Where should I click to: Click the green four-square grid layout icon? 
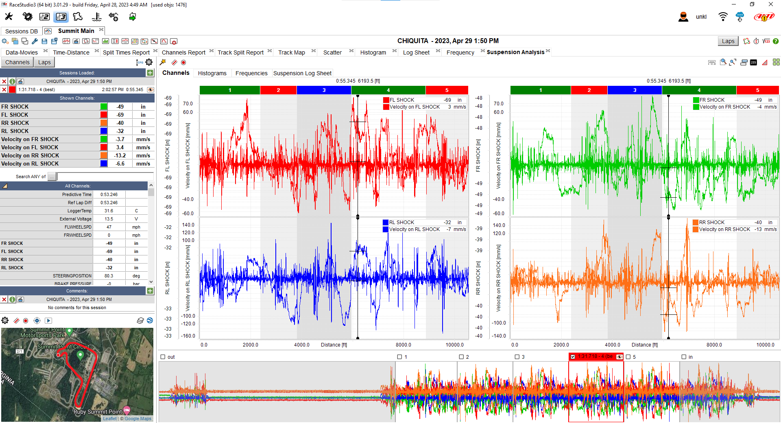776,62
